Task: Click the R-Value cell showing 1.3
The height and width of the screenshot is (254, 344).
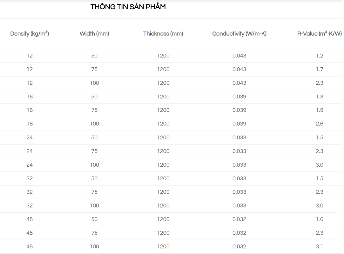Action: click(320, 97)
